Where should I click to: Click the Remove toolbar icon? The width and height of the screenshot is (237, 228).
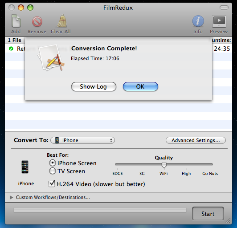coord(37,22)
